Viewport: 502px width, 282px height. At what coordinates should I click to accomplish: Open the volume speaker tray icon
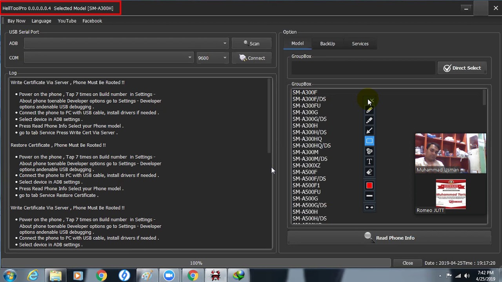point(467,276)
